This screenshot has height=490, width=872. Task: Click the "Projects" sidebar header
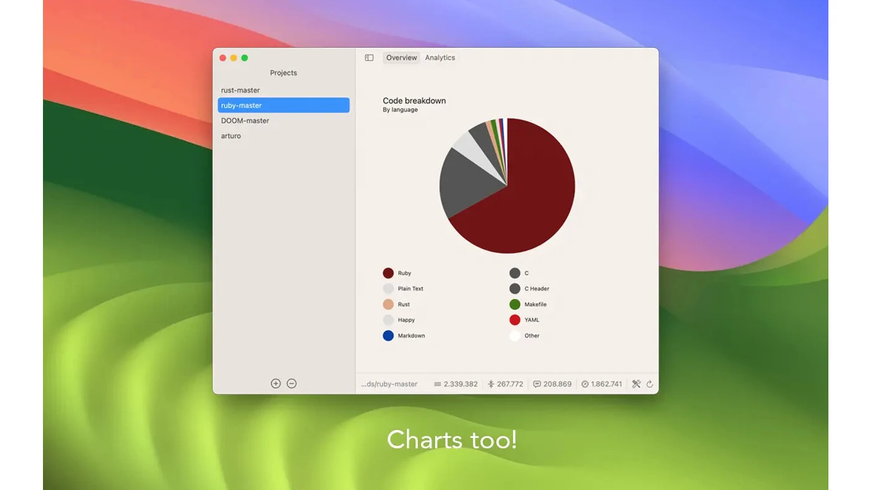pos(283,73)
